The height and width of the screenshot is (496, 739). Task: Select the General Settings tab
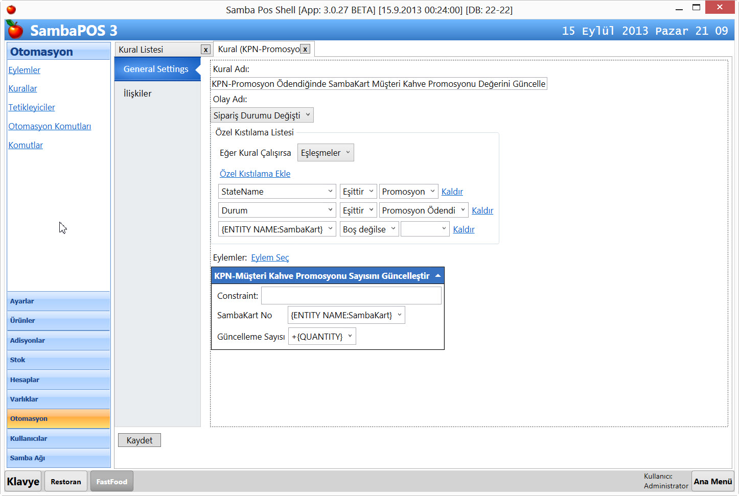point(156,69)
